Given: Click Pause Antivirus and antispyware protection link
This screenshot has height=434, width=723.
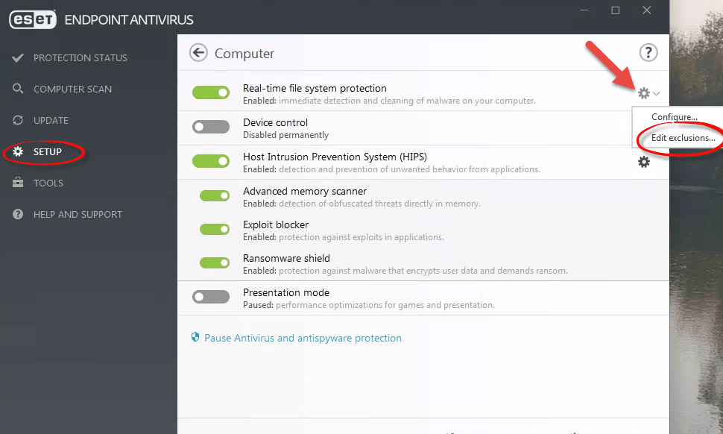Looking at the screenshot, I should (303, 338).
